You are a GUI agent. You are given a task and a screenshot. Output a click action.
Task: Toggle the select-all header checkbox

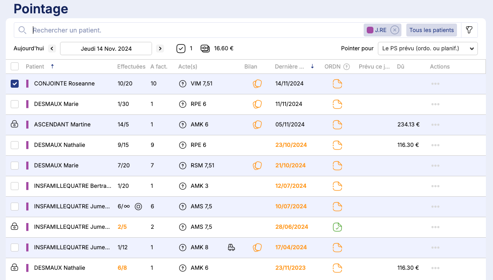[x=15, y=66]
